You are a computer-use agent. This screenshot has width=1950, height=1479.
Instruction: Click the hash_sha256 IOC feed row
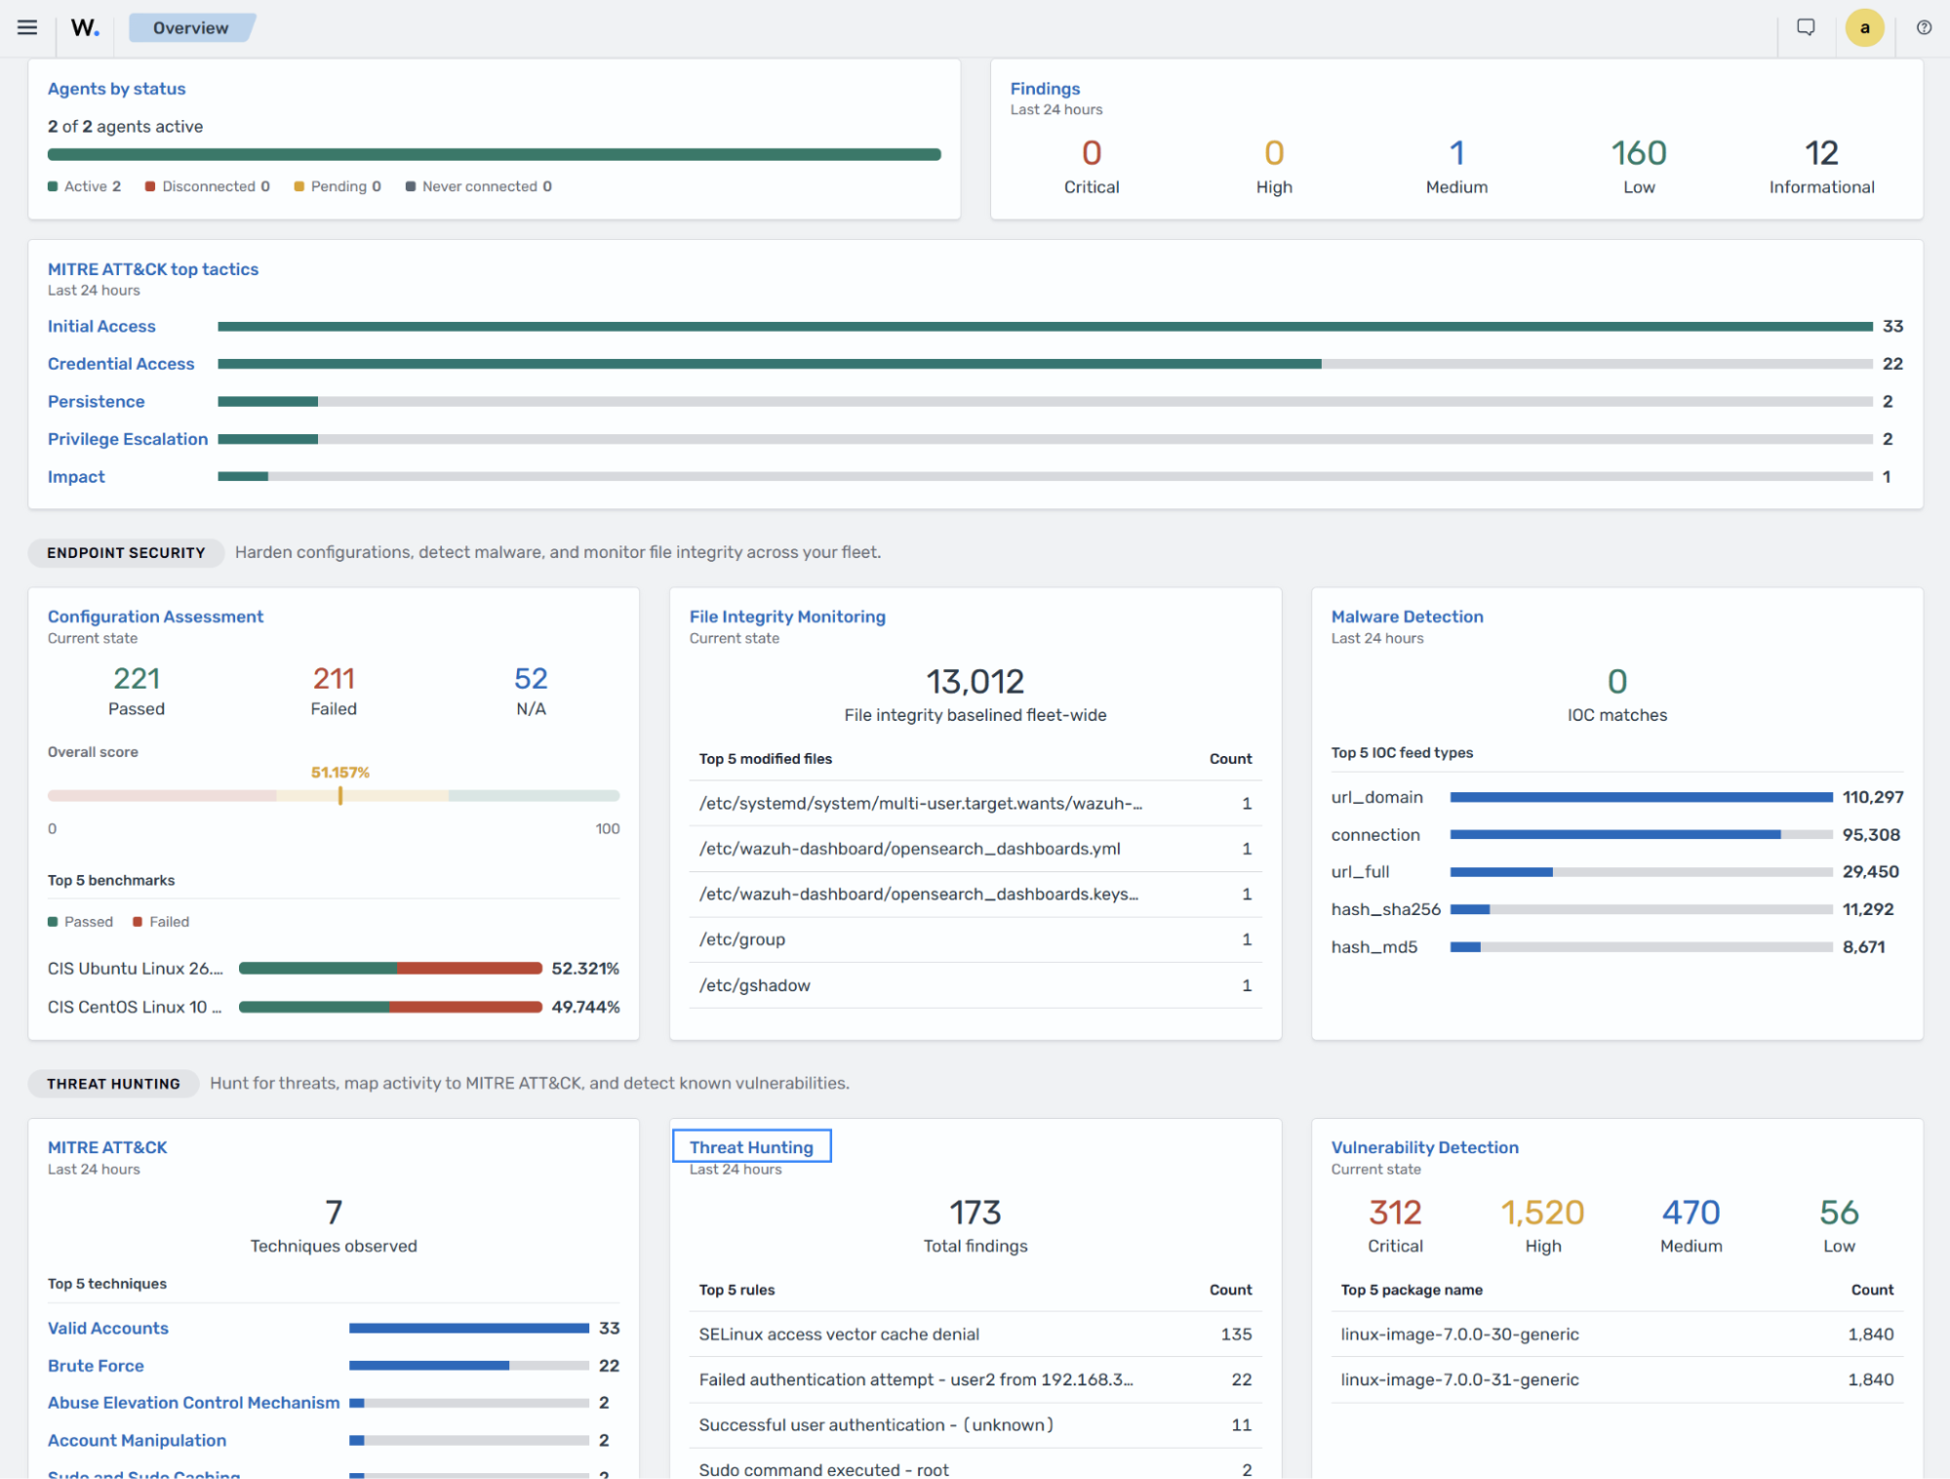[x=1617, y=909]
